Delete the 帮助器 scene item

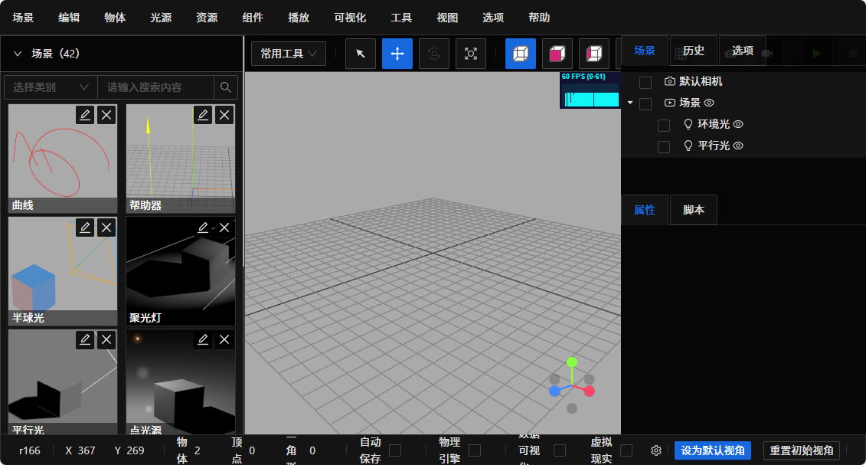[x=224, y=115]
